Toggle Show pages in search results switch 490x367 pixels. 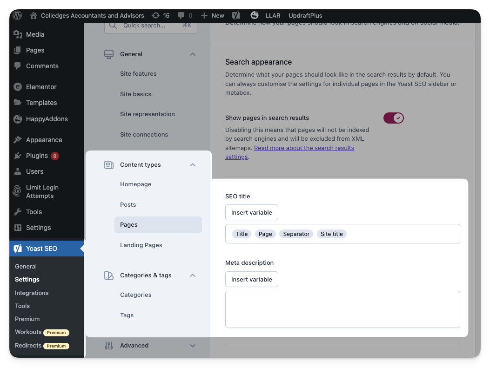click(393, 118)
